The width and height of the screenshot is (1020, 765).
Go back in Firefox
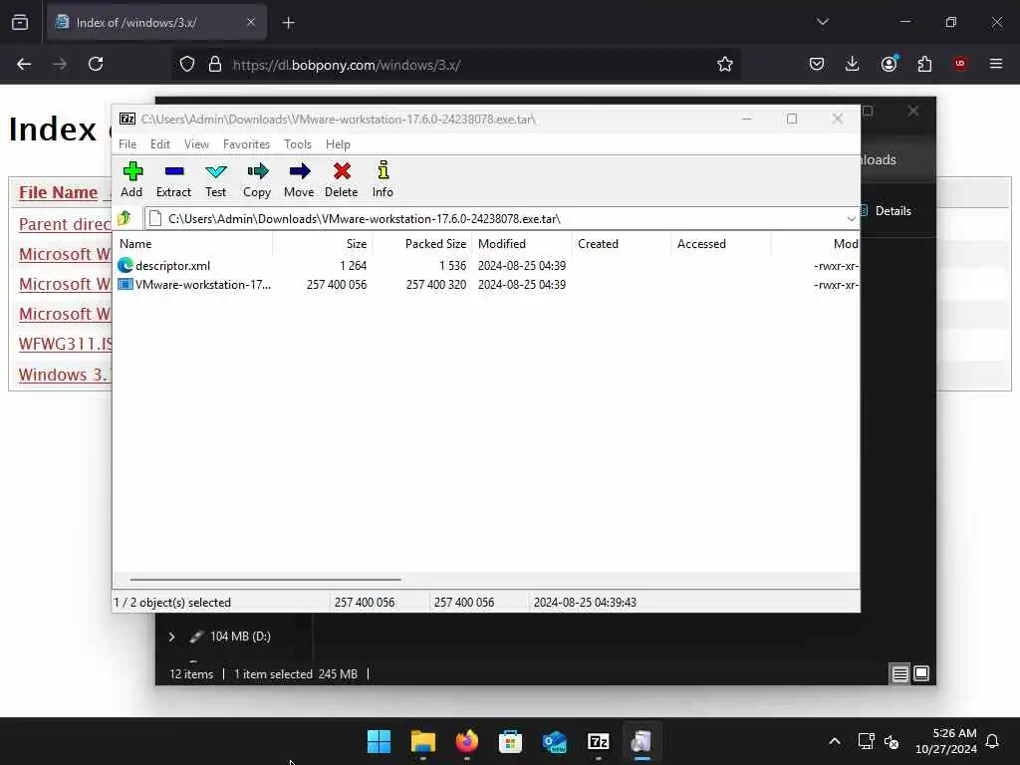[24, 64]
